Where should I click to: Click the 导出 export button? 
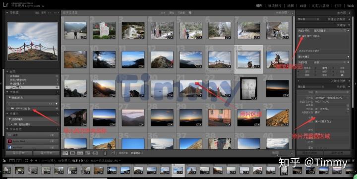pos(46,153)
